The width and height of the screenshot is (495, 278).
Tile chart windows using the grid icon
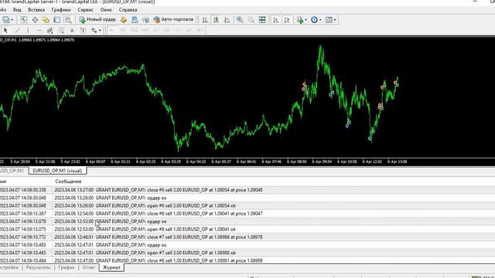[x=262, y=19]
